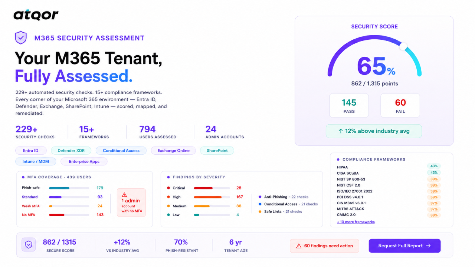The width and height of the screenshot is (475, 267).
Task: Click the 60 findings need action alert
Action: [324, 245]
